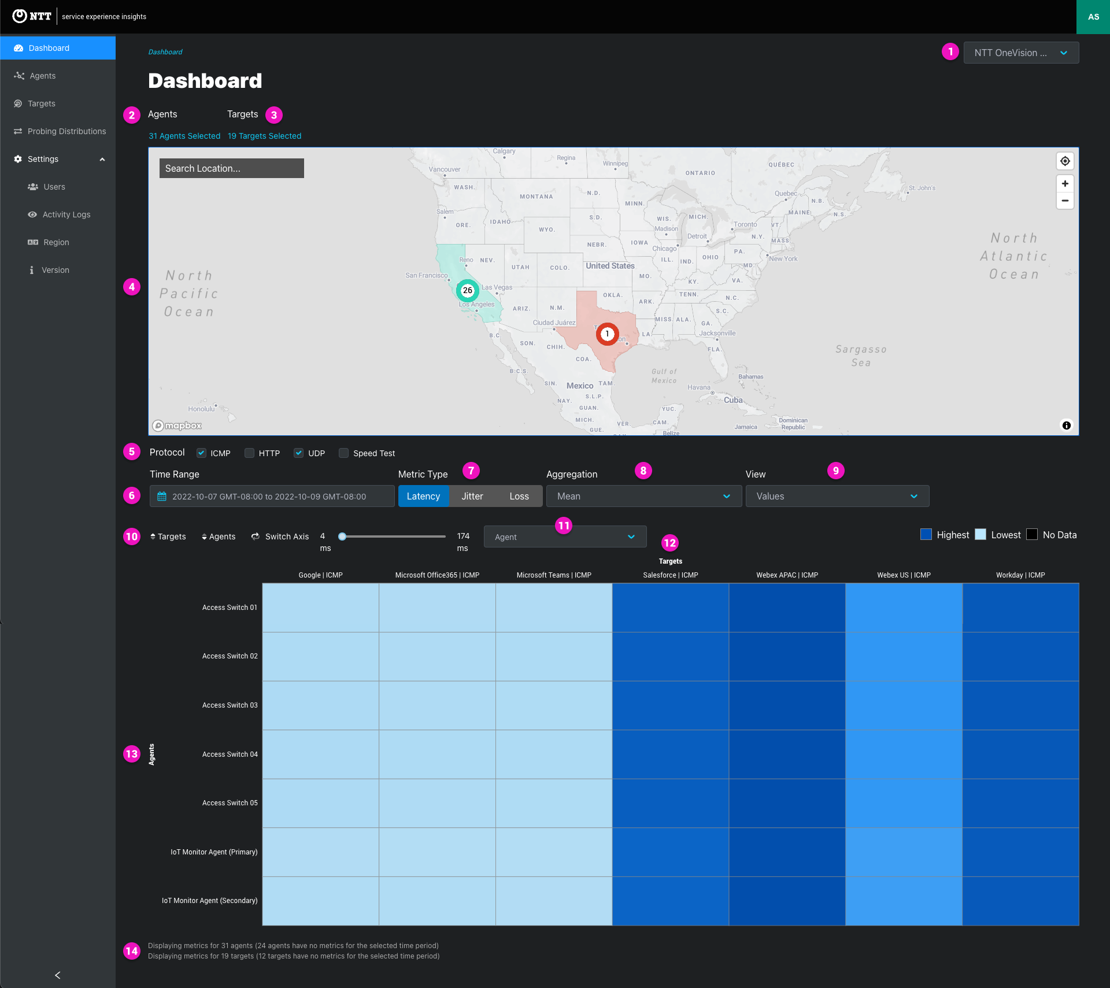Click the Version info icon
The image size is (1110, 988).
click(x=31, y=270)
